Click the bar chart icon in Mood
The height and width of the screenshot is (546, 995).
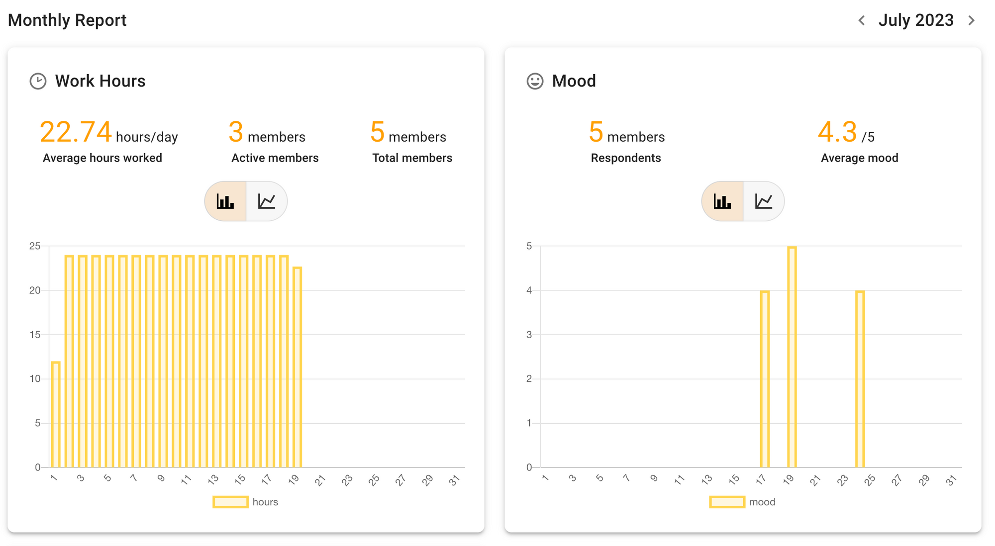point(722,200)
